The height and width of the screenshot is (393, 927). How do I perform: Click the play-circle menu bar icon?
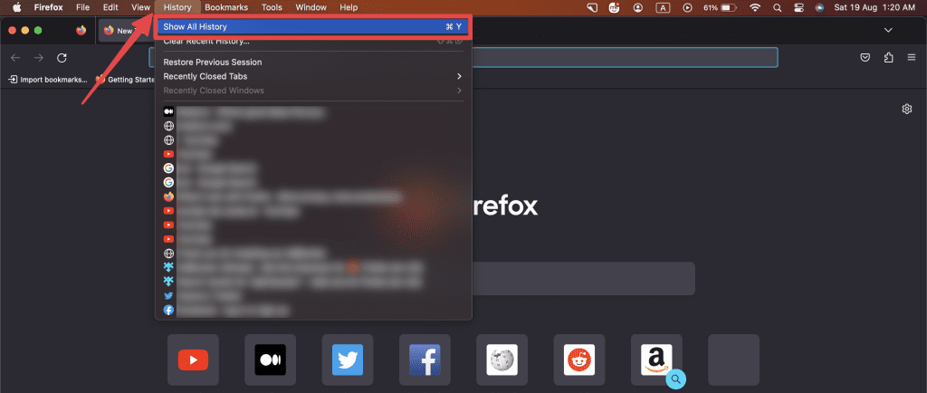pyautogui.click(x=687, y=7)
